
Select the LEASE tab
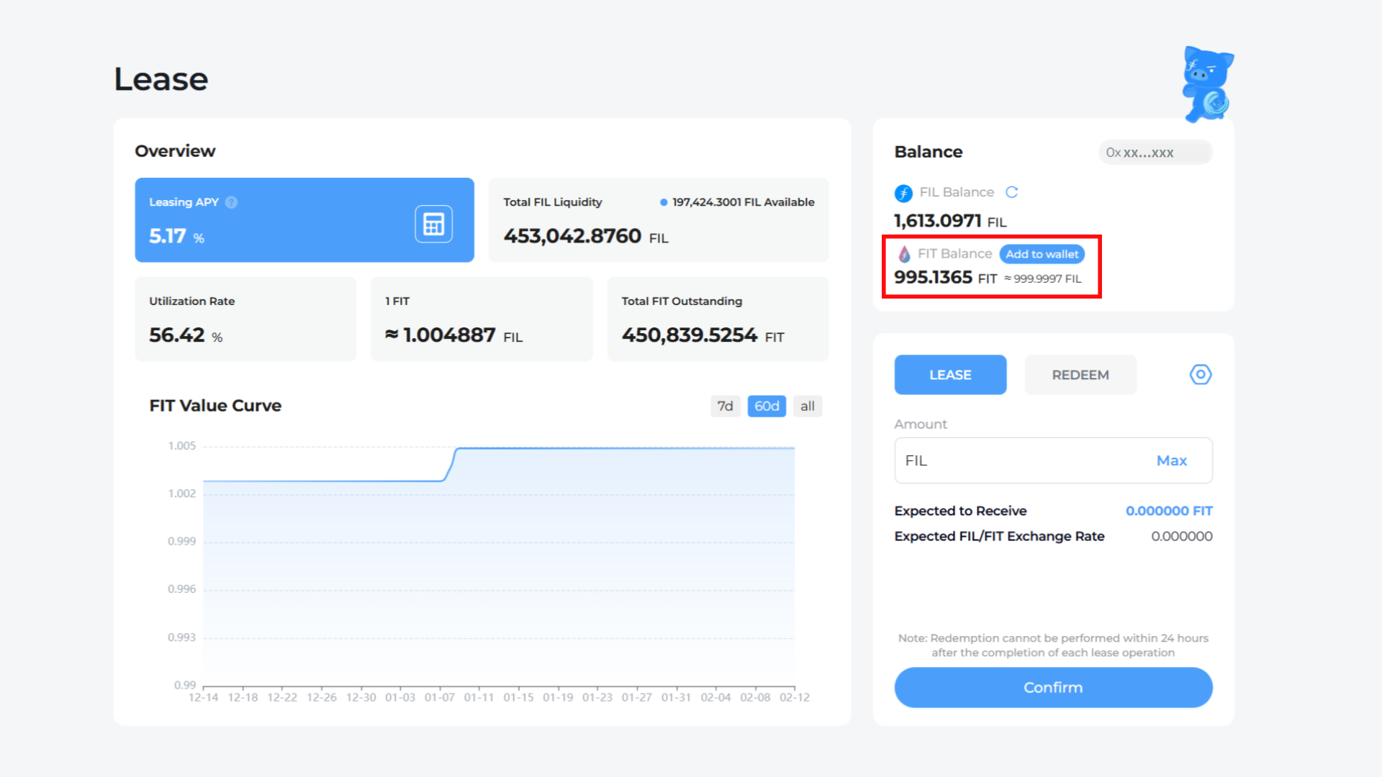pyautogui.click(x=950, y=375)
